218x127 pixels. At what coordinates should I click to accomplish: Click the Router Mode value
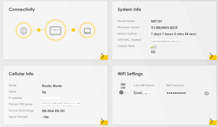coord(52,86)
